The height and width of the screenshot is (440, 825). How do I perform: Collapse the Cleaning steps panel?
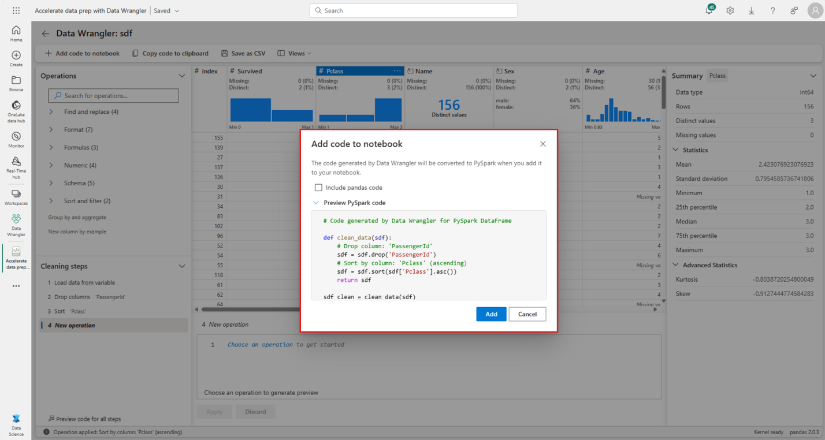(x=182, y=266)
